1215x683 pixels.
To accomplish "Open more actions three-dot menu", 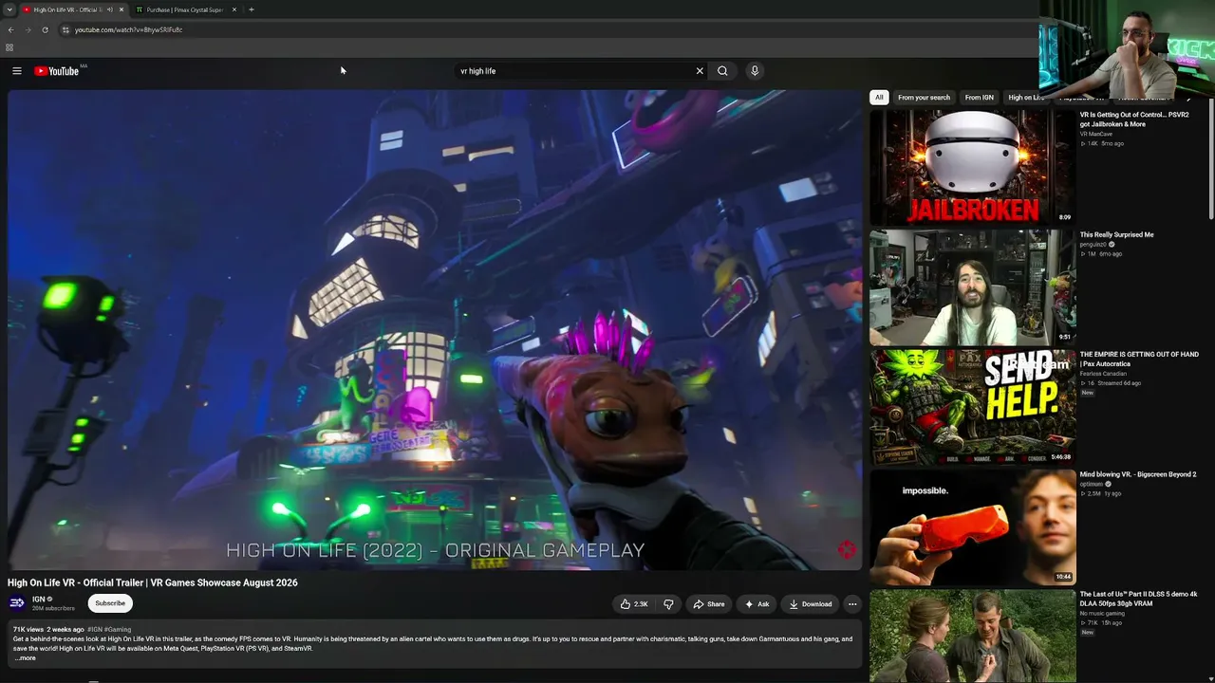I will click(x=852, y=604).
